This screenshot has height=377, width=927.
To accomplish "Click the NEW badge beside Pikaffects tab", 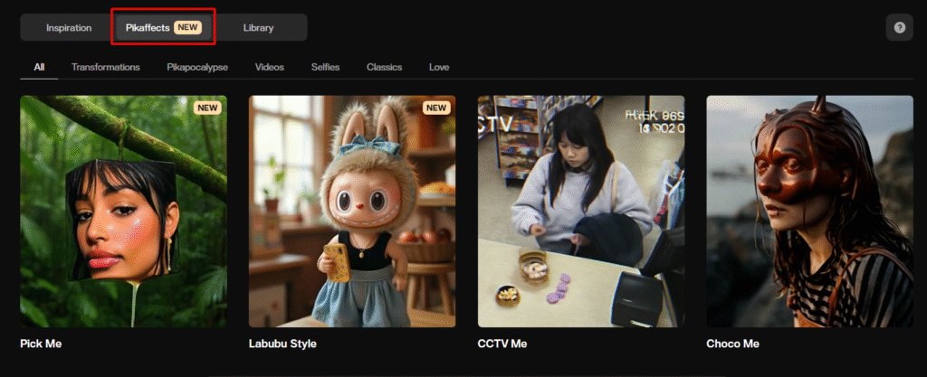I will point(187,28).
